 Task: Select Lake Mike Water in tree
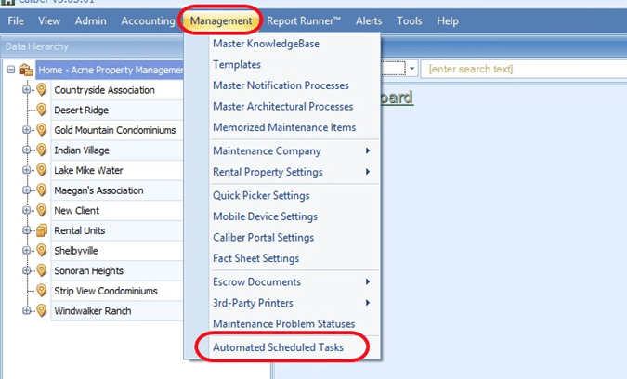[x=88, y=170]
